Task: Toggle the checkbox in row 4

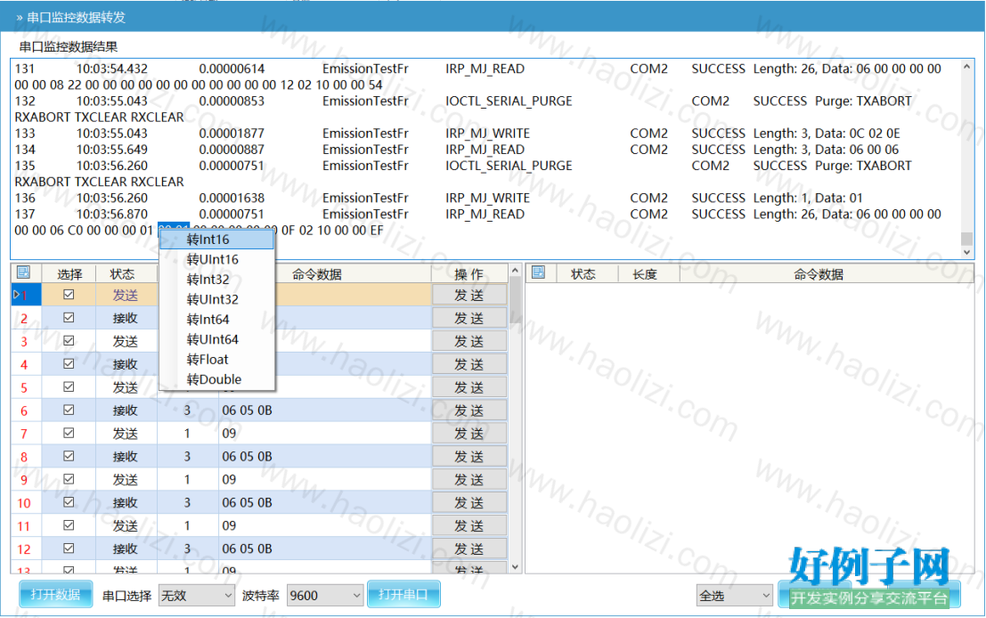Action: coord(69,363)
